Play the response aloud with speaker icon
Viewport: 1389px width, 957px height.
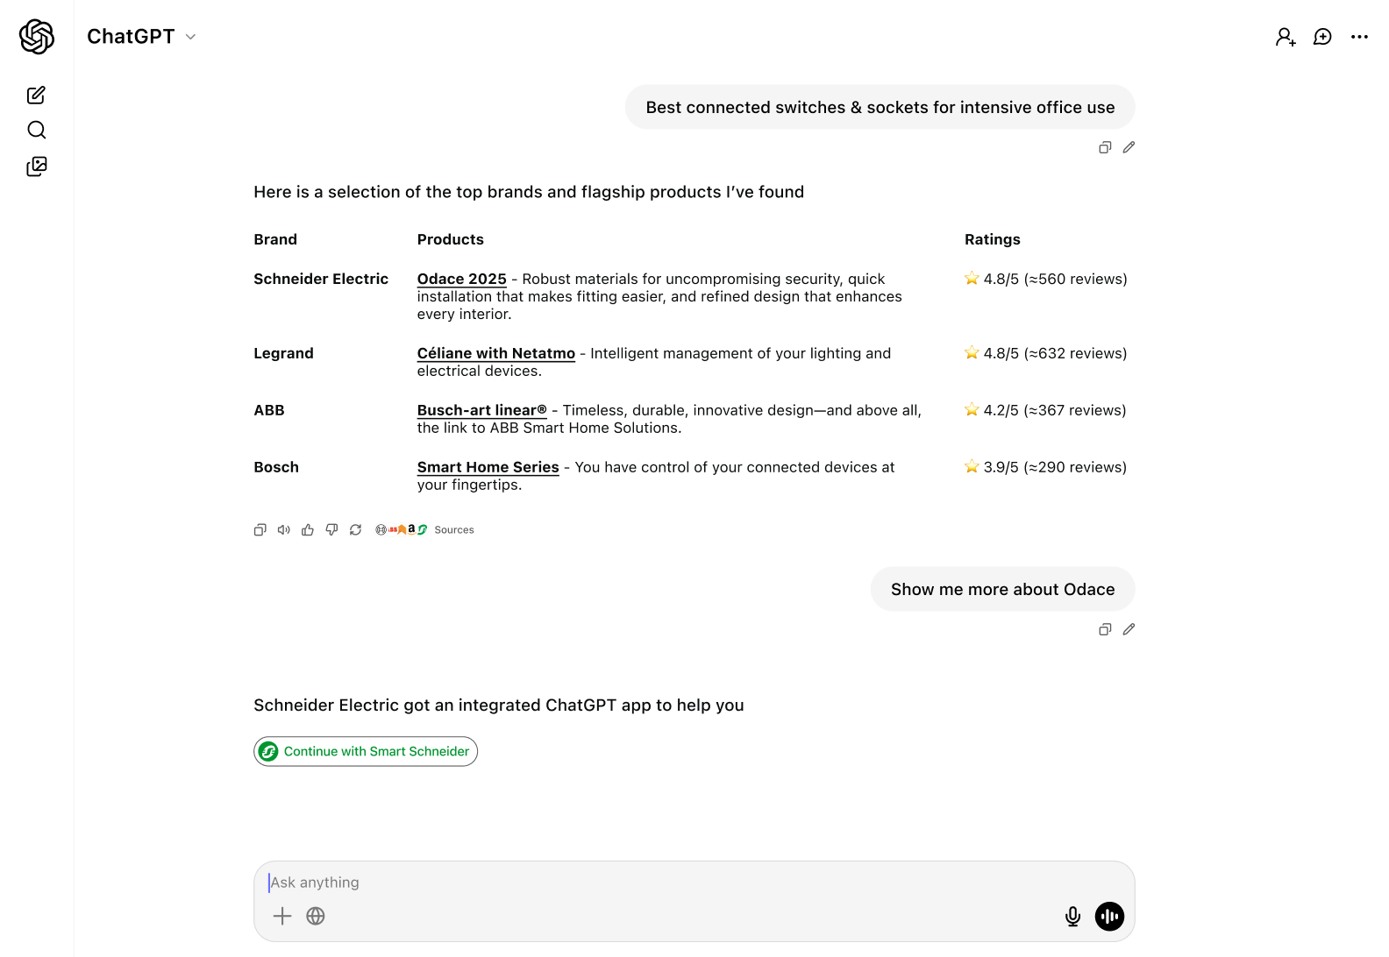[x=284, y=529]
